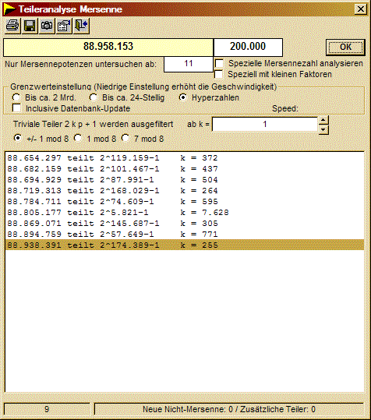
Task: Select the 7 mod 8 radio button
Action: tap(125, 138)
